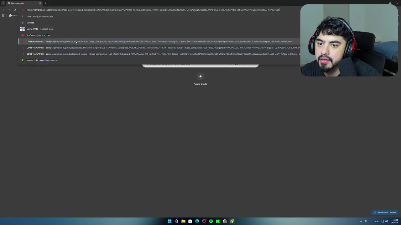Open File Explorer from taskbar
Viewport: 401px width, 225px height.
click(x=183, y=221)
